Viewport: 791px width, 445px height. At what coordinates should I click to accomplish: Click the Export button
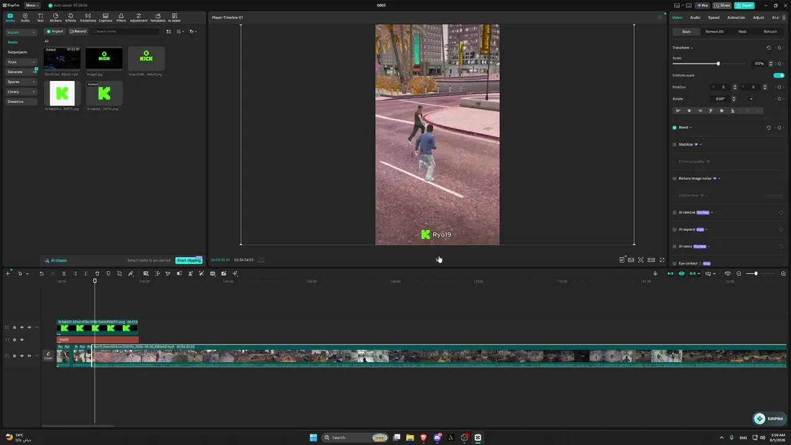(744, 5)
